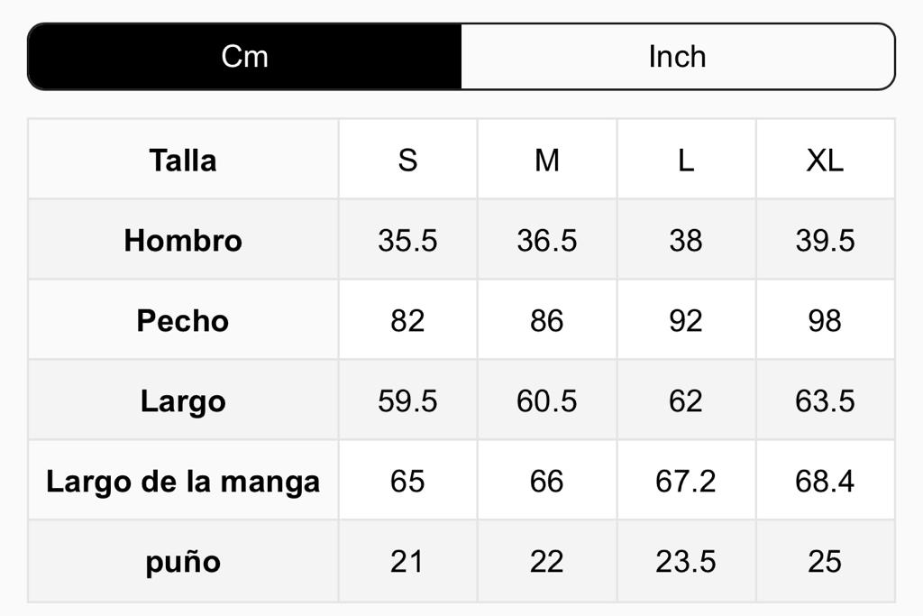Click puño value 23.5 for size L
The width and height of the screenshot is (923, 616).
[686, 561]
